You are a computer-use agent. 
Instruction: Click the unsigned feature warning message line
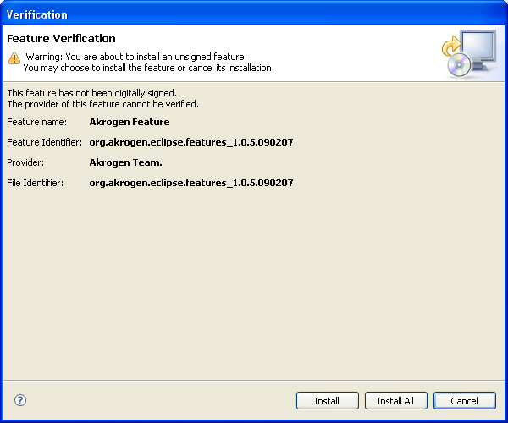click(136, 57)
